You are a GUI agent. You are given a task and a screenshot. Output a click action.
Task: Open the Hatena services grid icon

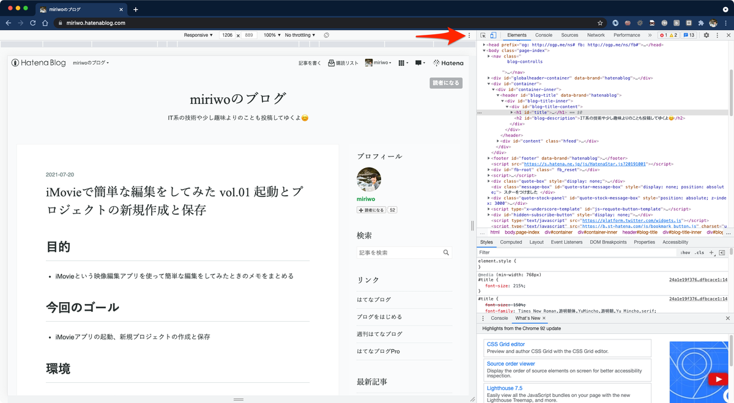pyautogui.click(x=402, y=63)
